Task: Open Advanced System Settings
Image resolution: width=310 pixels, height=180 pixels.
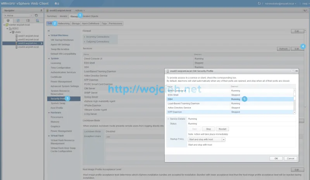Action: (65, 86)
